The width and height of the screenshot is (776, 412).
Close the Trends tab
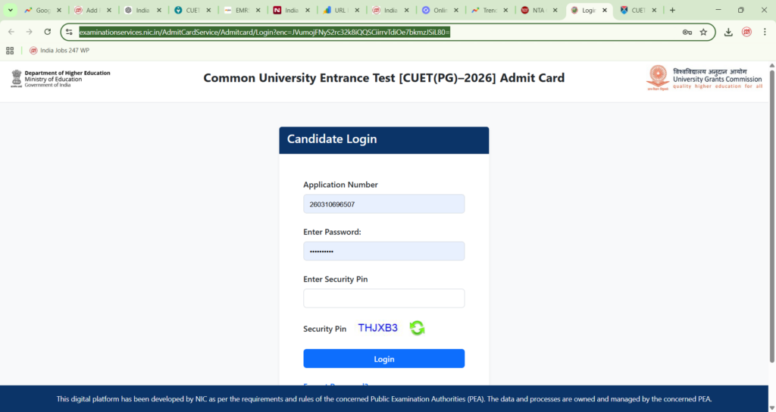click(x=505, y=11)
